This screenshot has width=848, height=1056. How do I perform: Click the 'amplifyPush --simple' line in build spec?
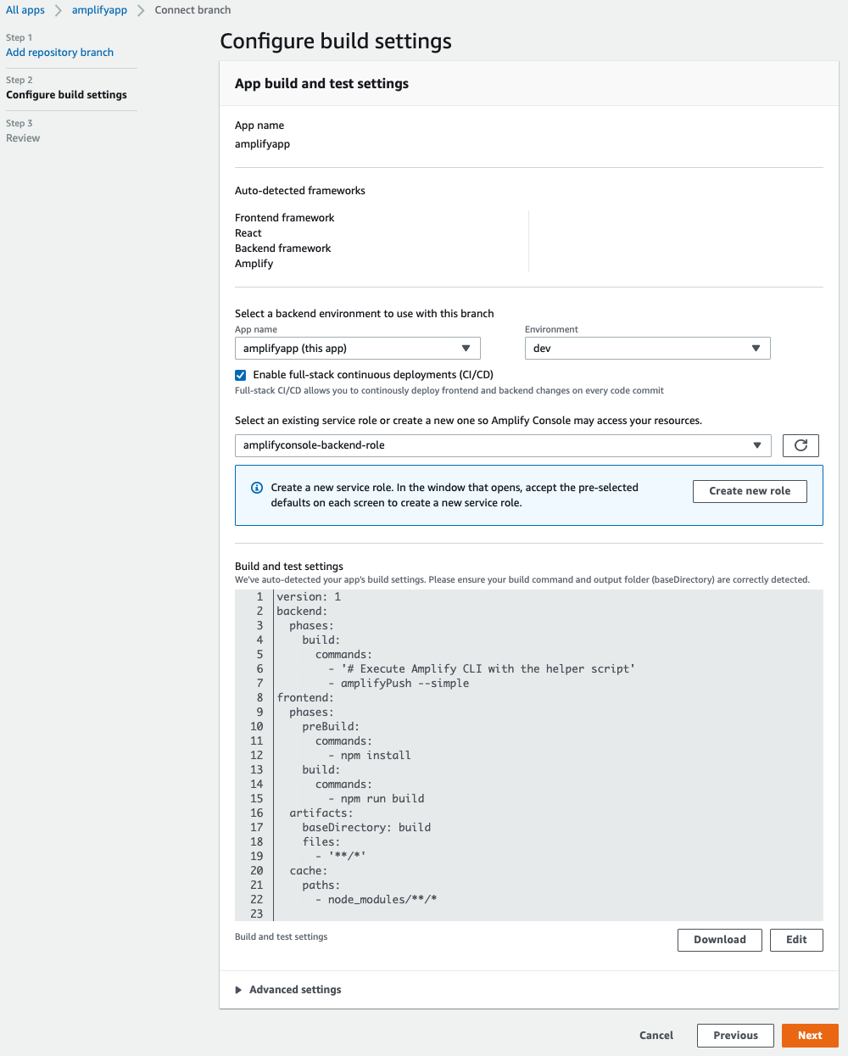tap(399, 684)
